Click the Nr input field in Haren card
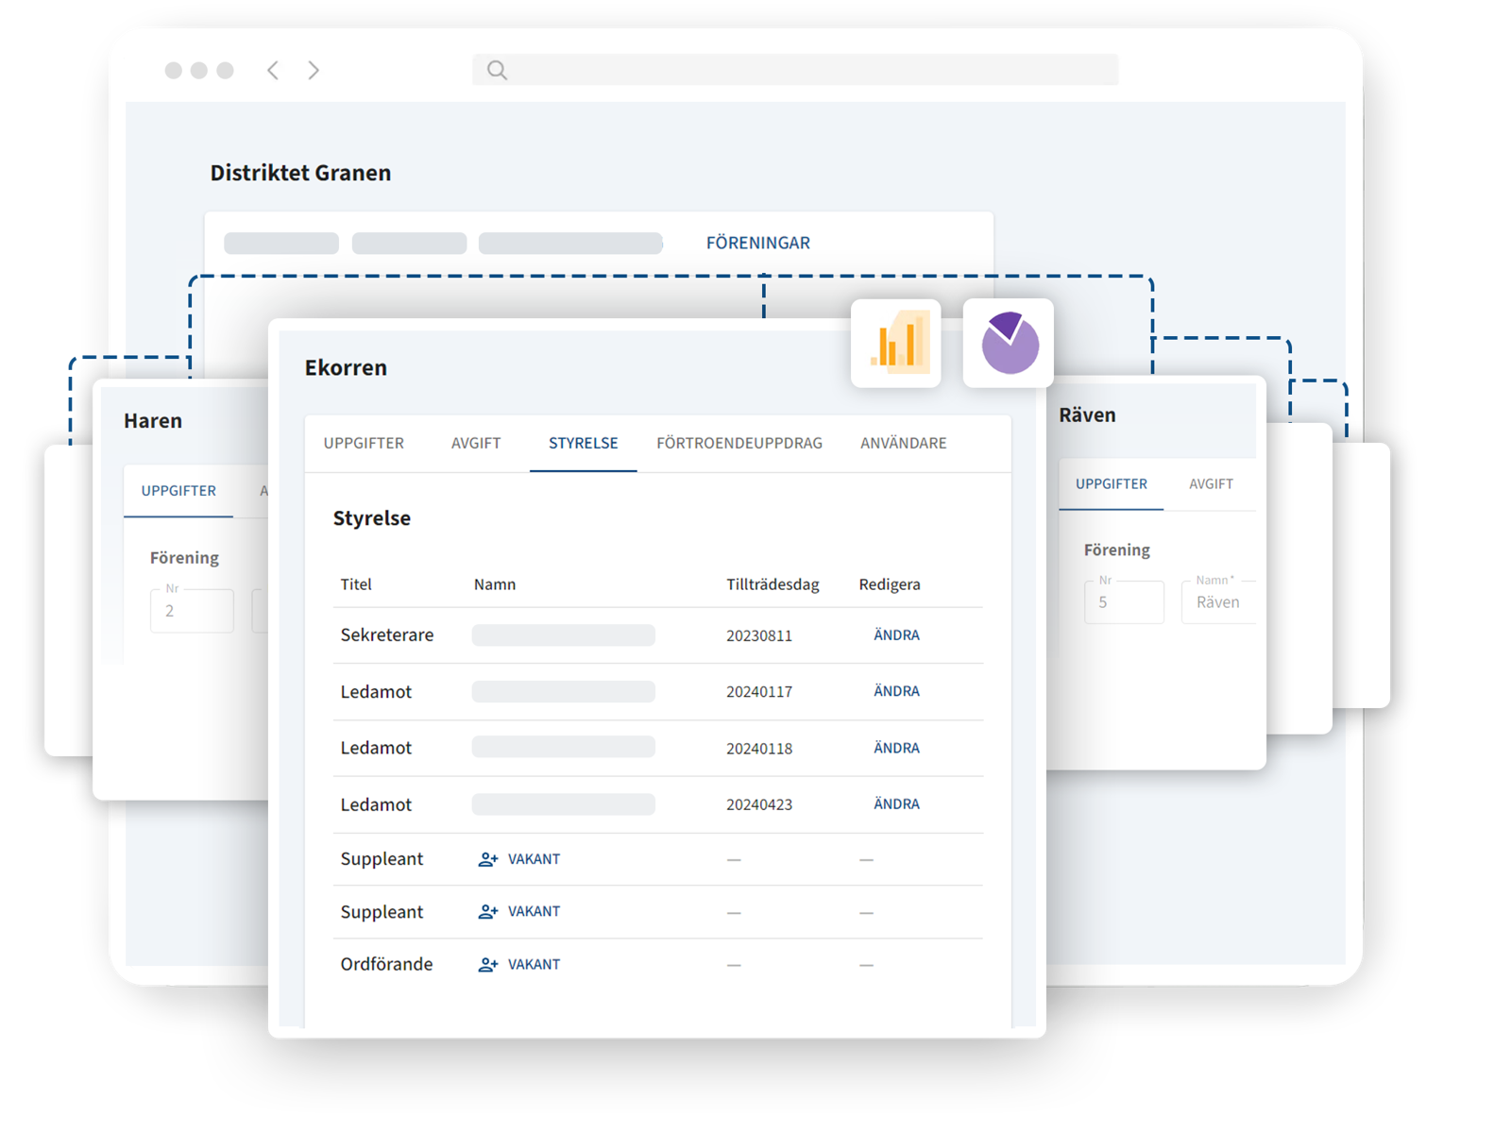 192,611
